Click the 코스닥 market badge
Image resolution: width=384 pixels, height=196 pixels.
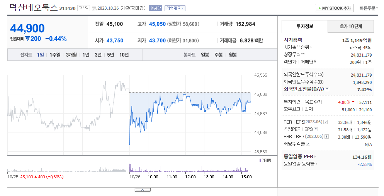pyautogui.click(x=83, y=8)
